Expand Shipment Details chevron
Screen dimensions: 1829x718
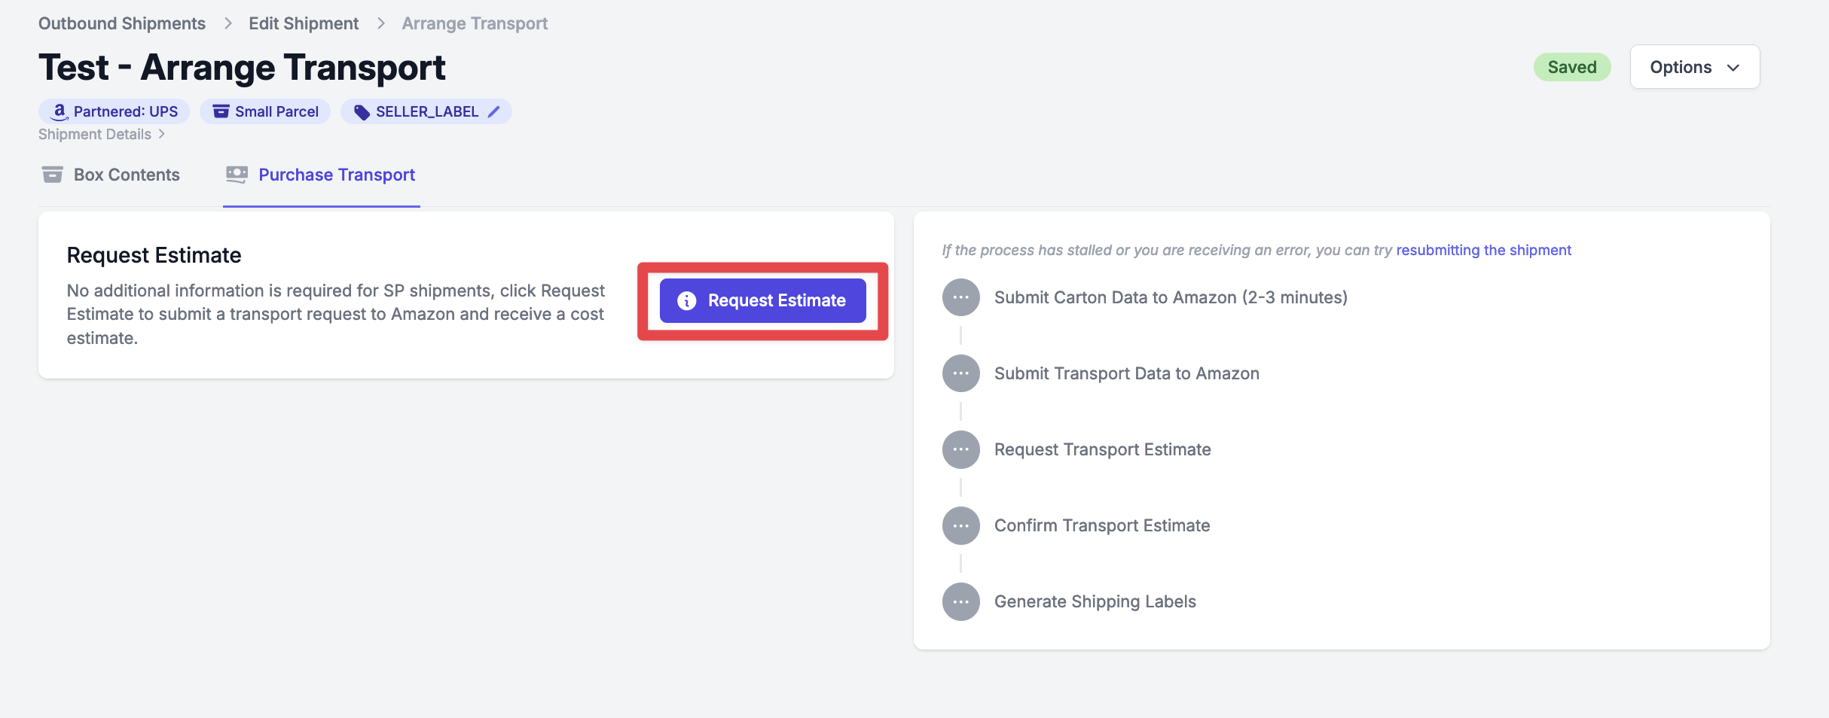[x=161, y=134]
